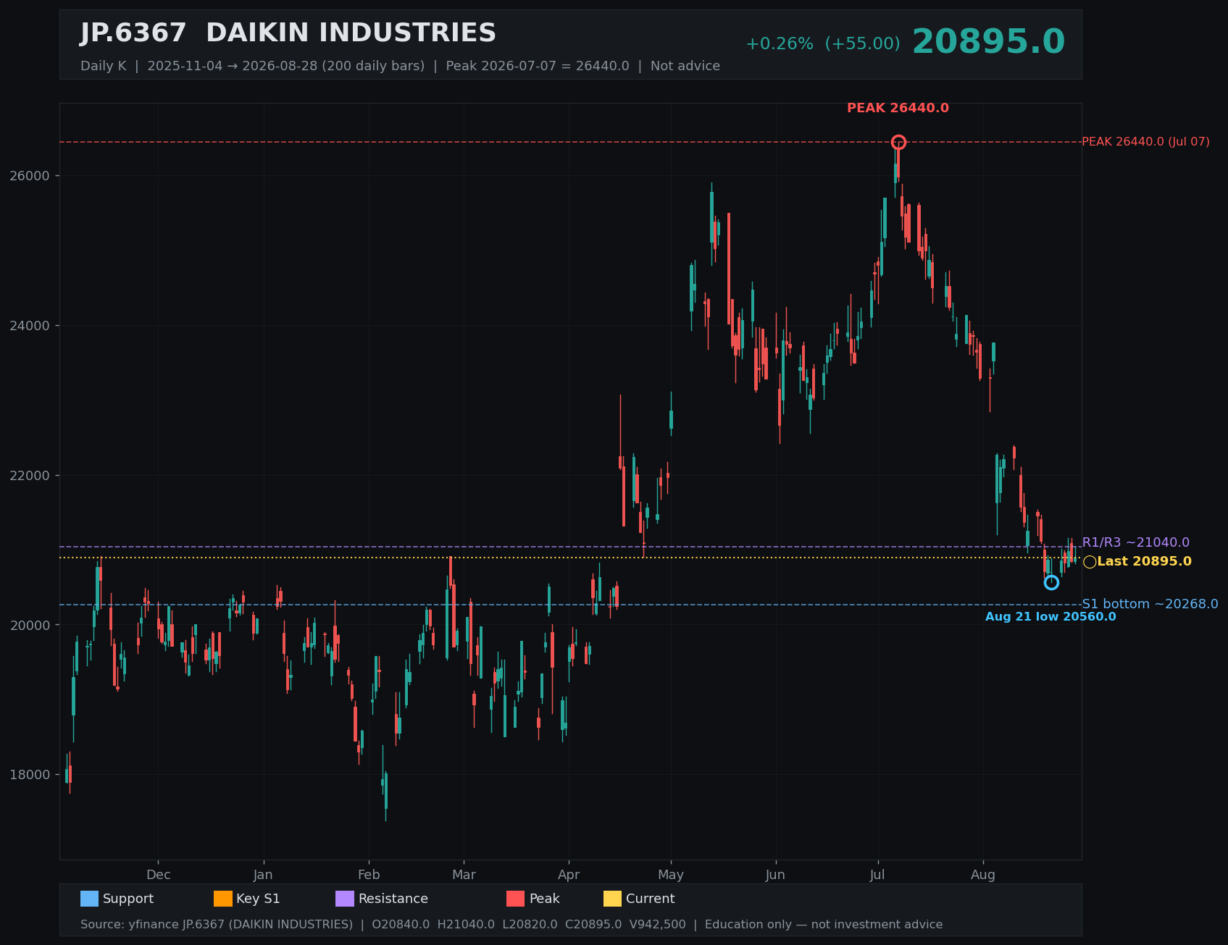The width and height of the screenshot is (1228, 945).
Task: Click the 20000 y-axis tick label
Action: click(30, 625)
